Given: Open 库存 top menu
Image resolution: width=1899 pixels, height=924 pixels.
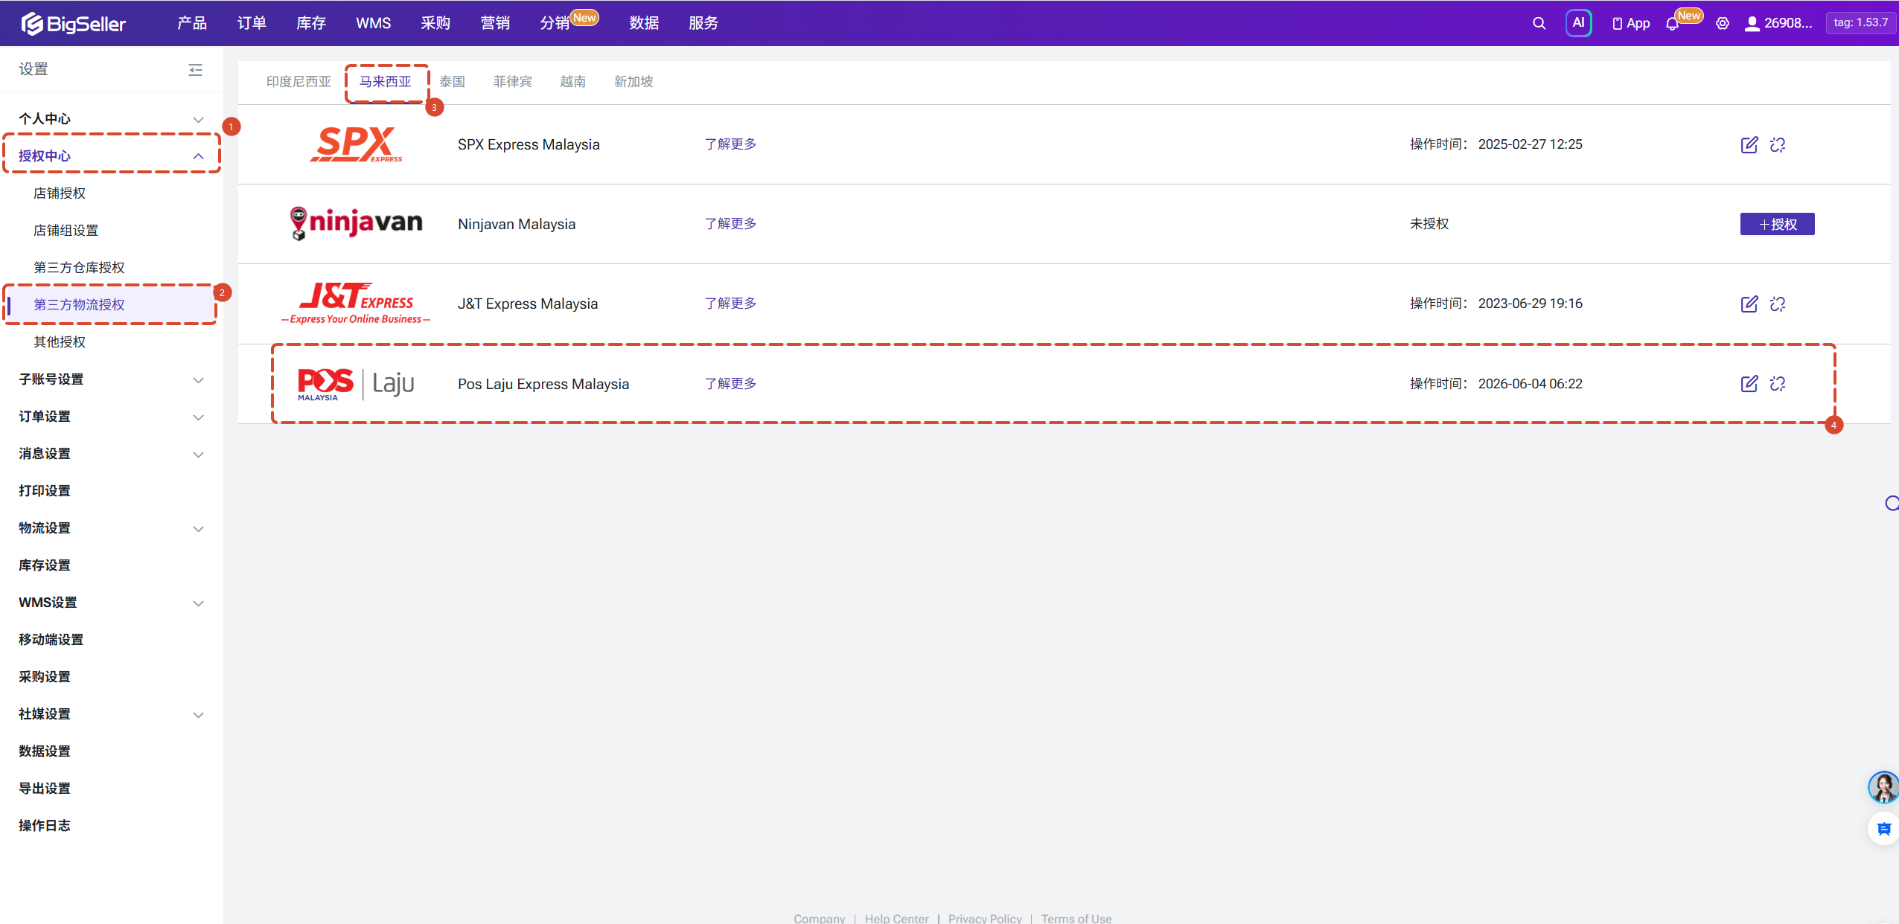Looking at the screenshot, I should point(311,23).
